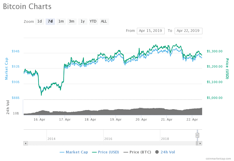Edit the From date field
This screenshot has width=234, height=161.
(151, 31)
